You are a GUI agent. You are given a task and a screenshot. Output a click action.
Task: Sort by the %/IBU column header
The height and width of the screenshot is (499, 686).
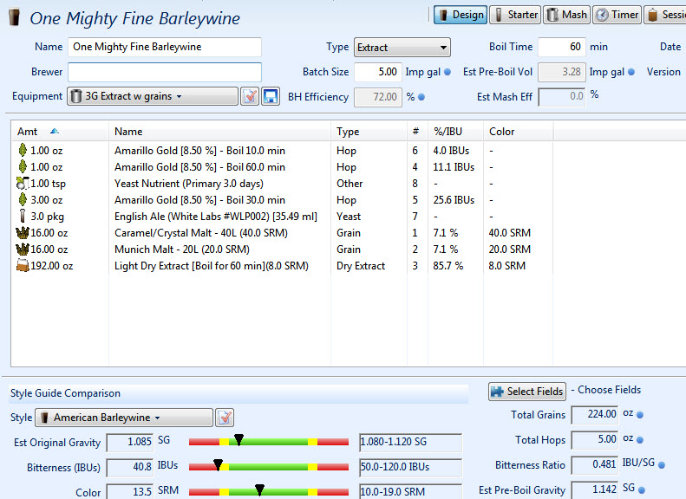coord(455,132)
